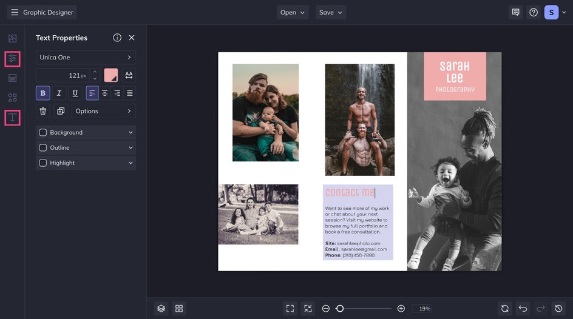Expand the Background section chevron

pos(131,132)
